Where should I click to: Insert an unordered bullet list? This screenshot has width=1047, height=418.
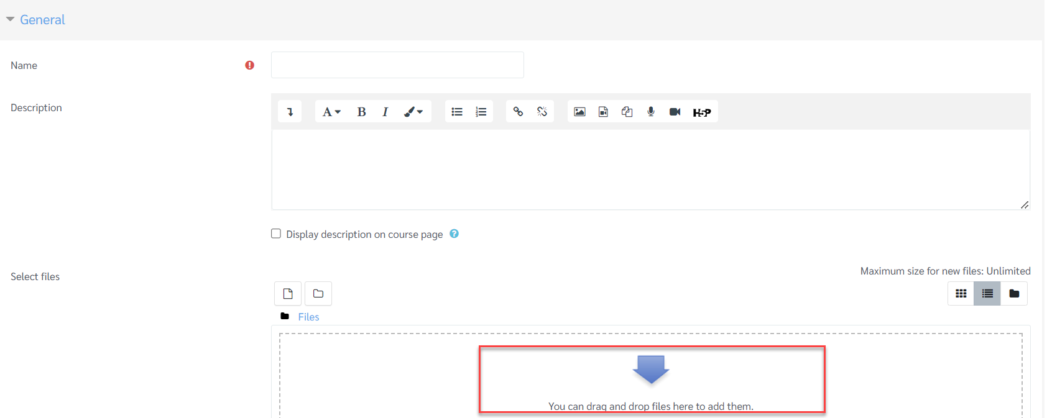(x=457, y=112)
